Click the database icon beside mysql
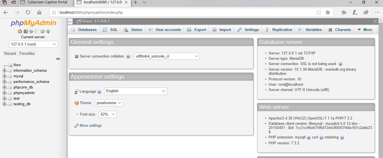 click(x=10, y=76)
